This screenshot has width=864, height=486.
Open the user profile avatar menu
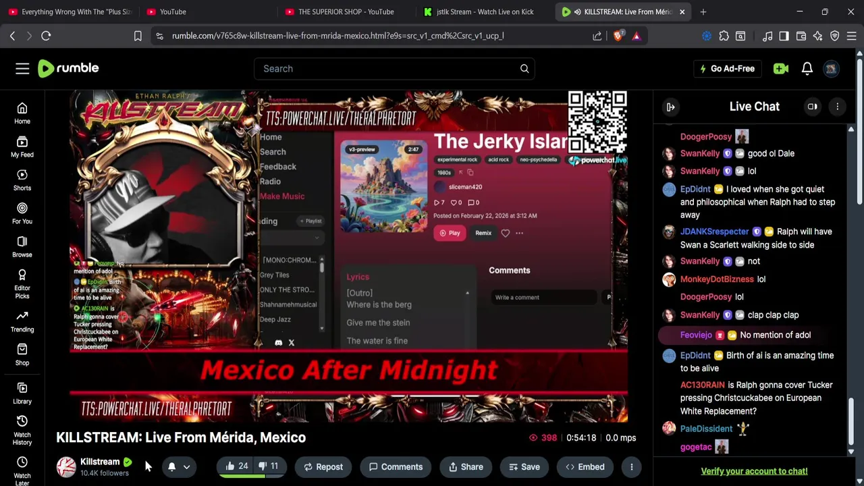tap(832, 68)
